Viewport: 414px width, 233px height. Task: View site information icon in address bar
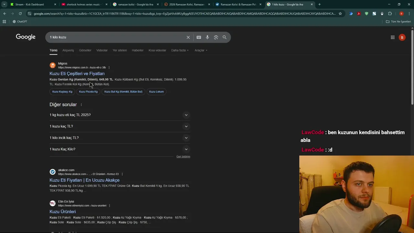tap(29, 14)
